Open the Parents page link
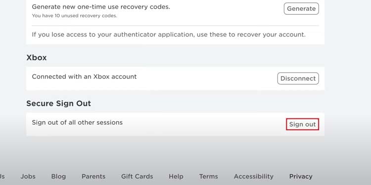371x185 pixels. point(93,177)
